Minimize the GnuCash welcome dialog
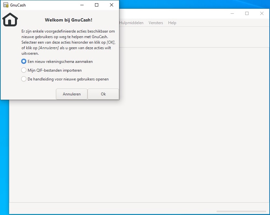Screen dimensions: 270x215 (x=81, y=5)
